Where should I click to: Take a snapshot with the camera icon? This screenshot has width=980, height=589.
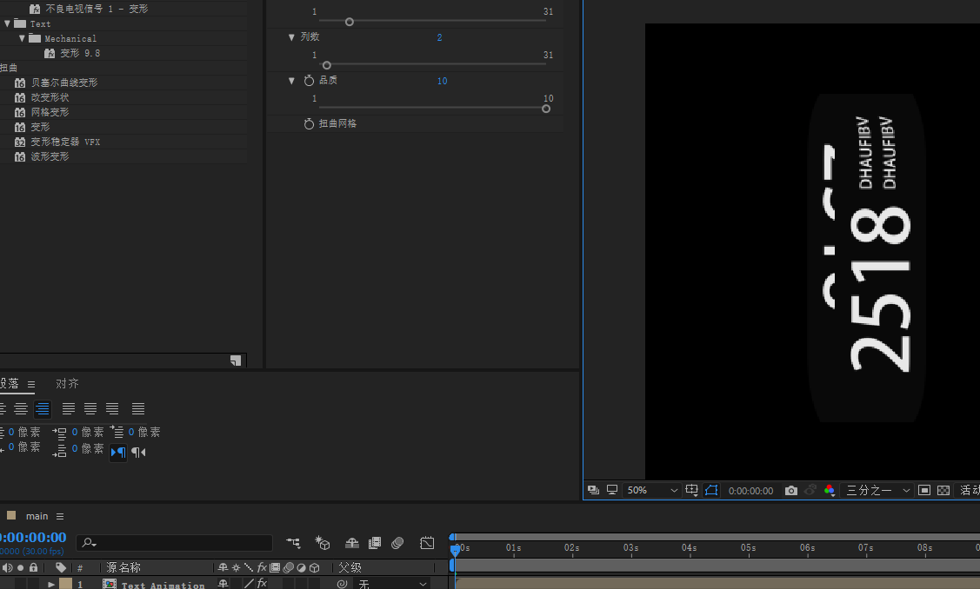791,490
